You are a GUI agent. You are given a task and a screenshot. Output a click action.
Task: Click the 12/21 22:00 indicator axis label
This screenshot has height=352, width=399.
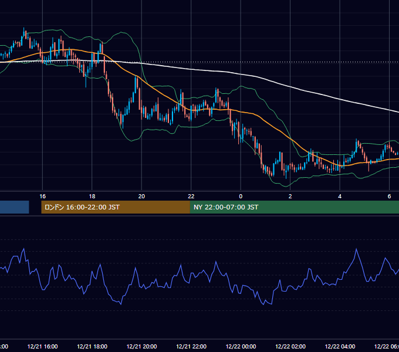[191, 346]
